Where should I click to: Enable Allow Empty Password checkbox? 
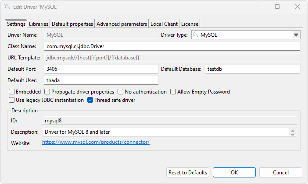coord(173,92)
